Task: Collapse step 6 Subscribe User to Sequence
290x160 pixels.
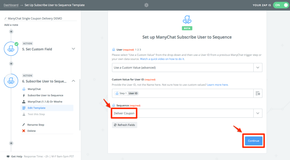Action: [x=73, y=81]
